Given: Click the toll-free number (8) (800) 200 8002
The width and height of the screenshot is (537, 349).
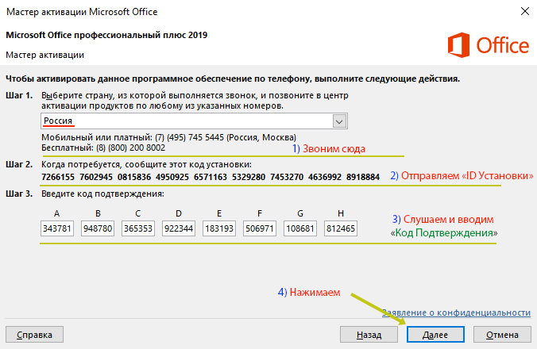Looking at the screenshot, I should [131, 148].
